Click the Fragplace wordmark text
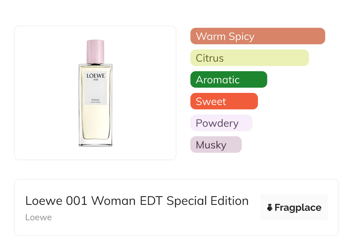 tap(298, 207)
